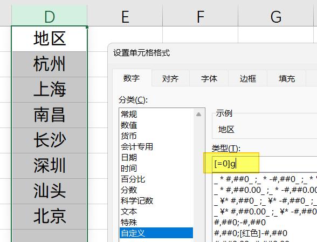Select column F header

click(x=201, y=15)
